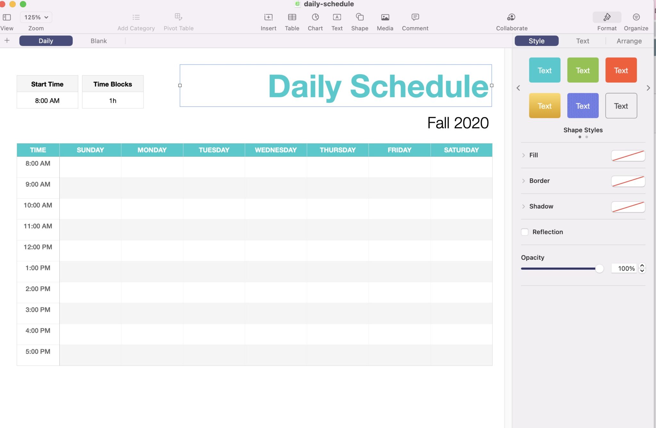Image resolution: width=656 pixels, height=428 pixels.
Task: Select the Fall 2020 subtitle text
Action: [x=458, y=123]
